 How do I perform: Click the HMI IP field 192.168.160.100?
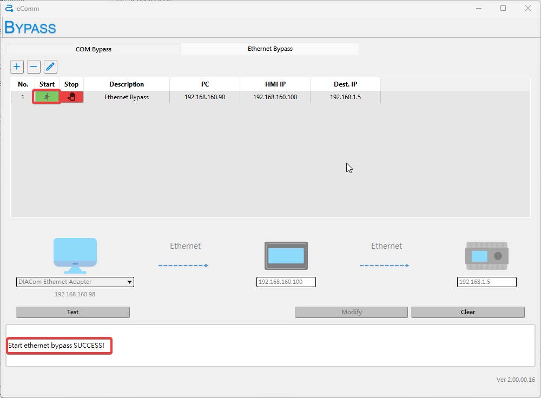(x=286, y=282)
